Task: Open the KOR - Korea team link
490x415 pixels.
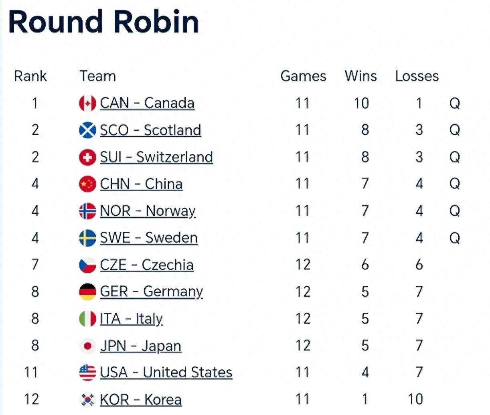Action: click(141, 399)
